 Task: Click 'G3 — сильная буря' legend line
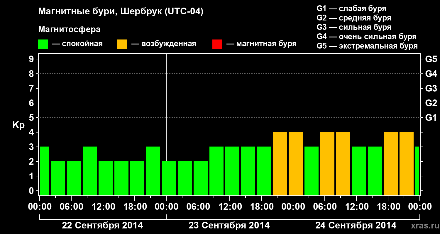pos(354,27)
